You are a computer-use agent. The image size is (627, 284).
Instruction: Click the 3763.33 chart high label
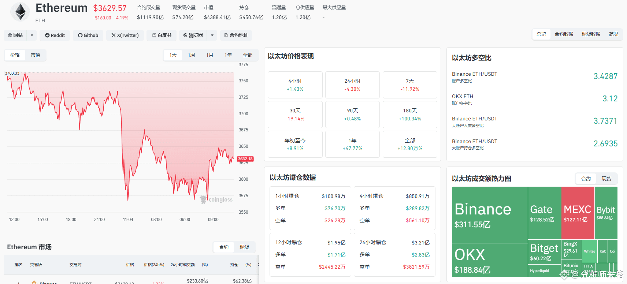12,73
